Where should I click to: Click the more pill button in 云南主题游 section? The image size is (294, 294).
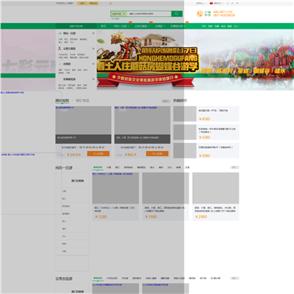coord(234,278)
